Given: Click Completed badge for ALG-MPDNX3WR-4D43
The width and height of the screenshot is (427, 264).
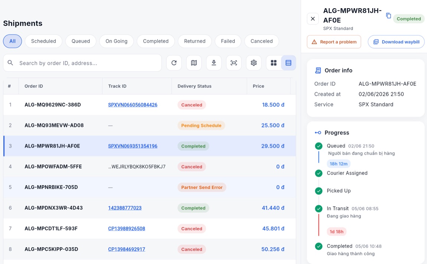Looking at the screenshot, I should click(193, 208).
